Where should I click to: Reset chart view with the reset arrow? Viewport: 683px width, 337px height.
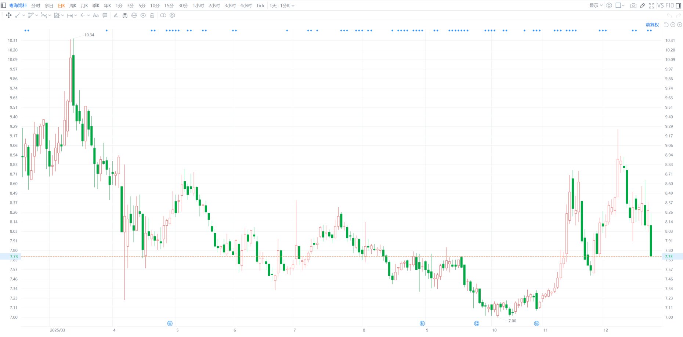[666, 25]
